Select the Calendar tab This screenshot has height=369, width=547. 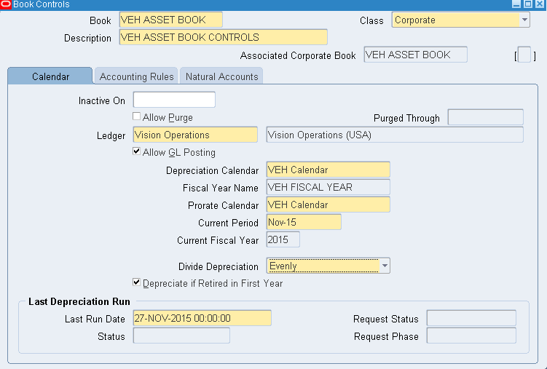coord(50,76)
